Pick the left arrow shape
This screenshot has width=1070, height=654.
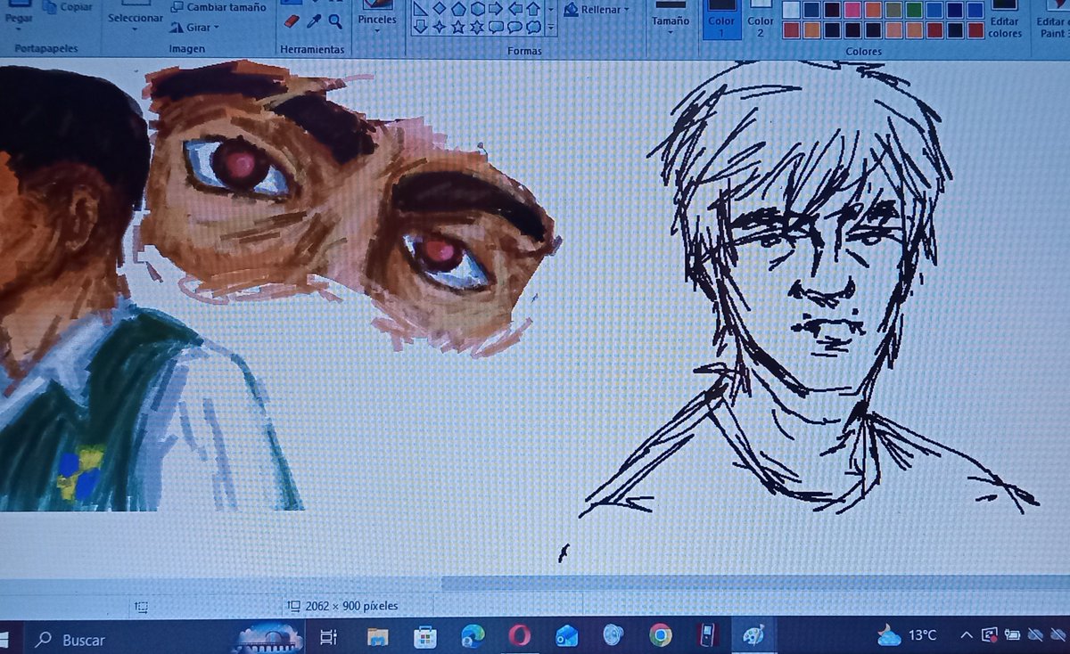(514, 9)
